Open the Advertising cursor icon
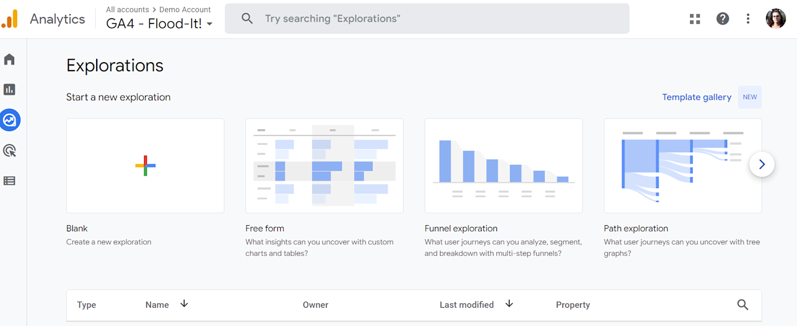797x326 pixels. point(9,150)
